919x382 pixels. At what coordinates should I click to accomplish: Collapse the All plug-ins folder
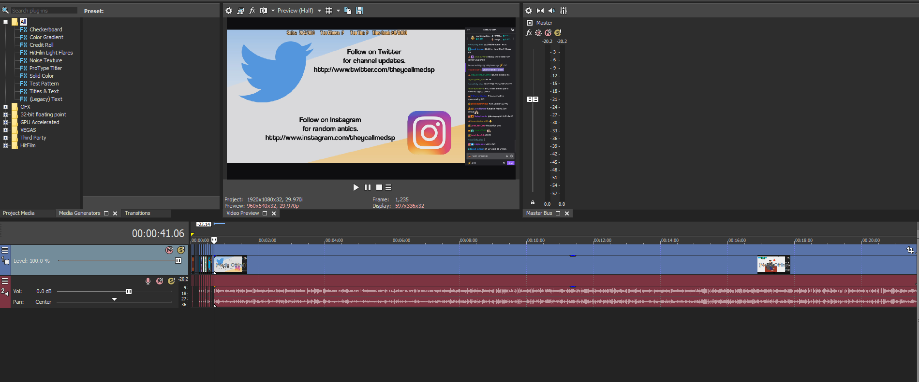coord(5,22)
